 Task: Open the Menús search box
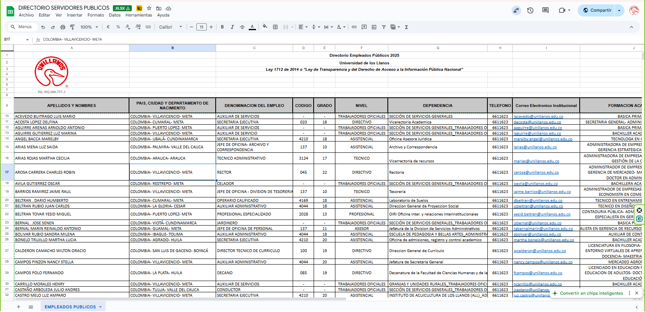[x=22, y=27]
